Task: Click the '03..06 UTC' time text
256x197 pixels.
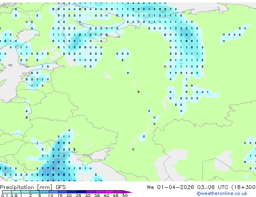Action: [212, 187]
